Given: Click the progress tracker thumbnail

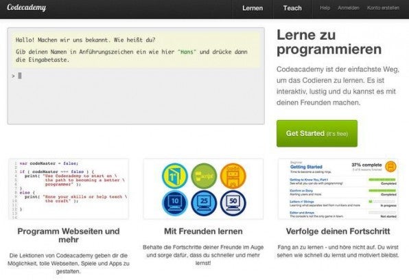Looking at the screenshot, I should pyautogui.click(x=338, y=189).
